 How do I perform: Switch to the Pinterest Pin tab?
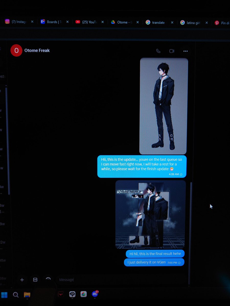click(222, 23)
